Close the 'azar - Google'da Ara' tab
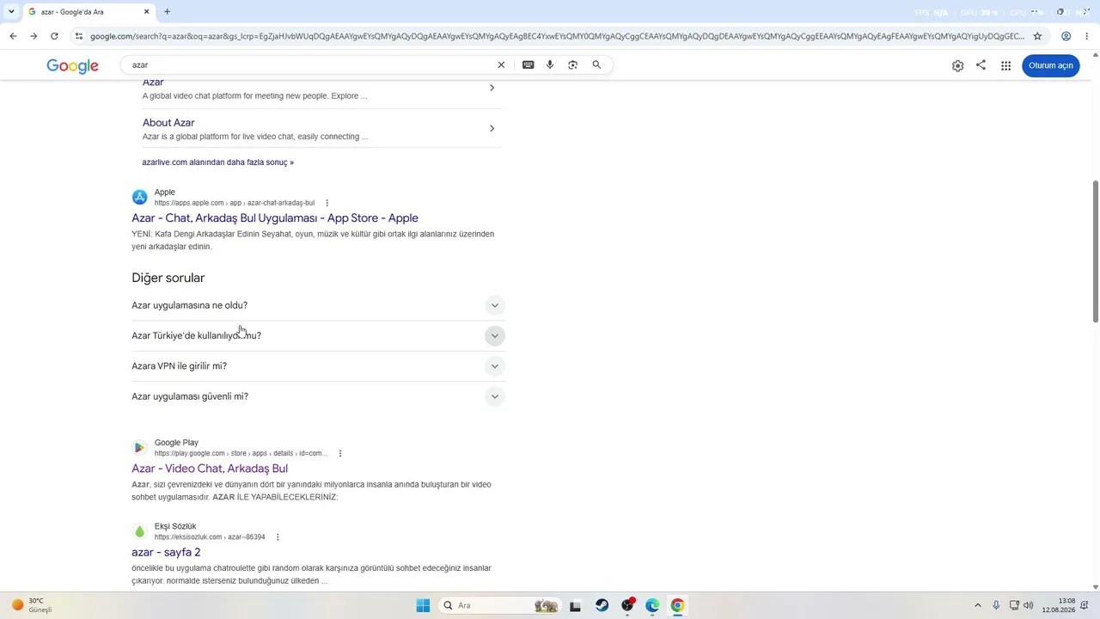Image resolution: width=1100 pixels, height=619 pixels. (146, 12)
